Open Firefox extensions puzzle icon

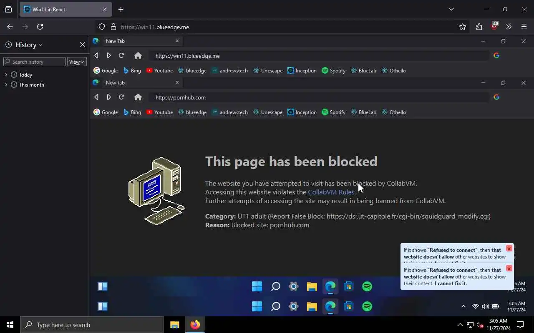point(479,27)
